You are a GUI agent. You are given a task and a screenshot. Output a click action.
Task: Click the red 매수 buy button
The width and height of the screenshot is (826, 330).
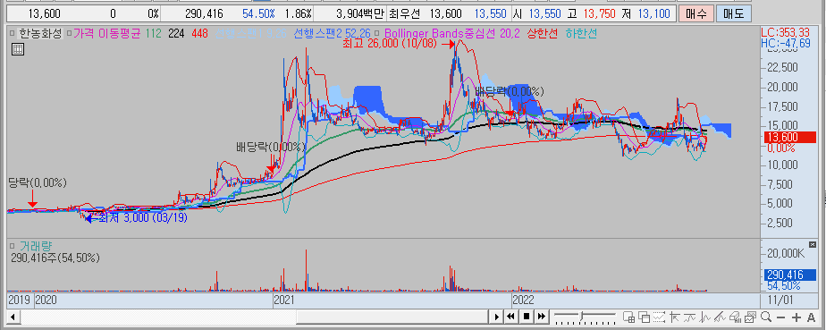tap(695, 13)
